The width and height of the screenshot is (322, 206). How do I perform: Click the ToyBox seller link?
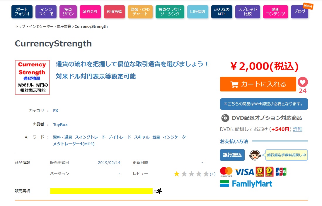coord(60,124)
